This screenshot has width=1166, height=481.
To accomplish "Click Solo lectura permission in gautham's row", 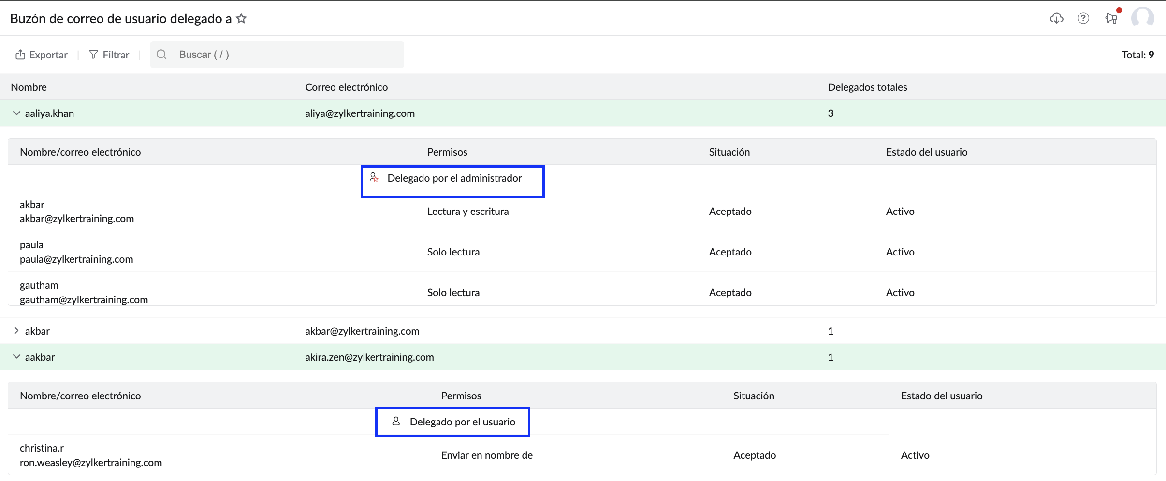I will pyautogui.click(x=453, y=293).
